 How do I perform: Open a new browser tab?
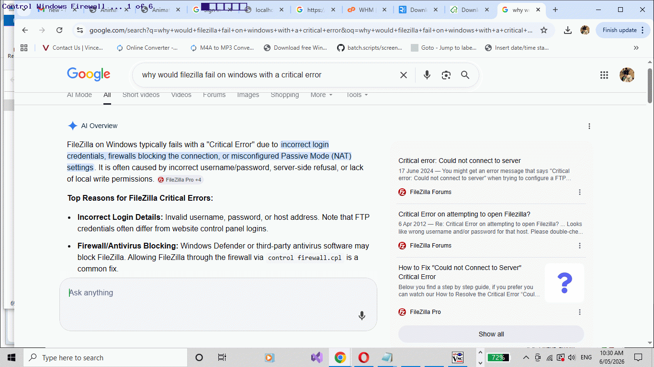pos(555,10)
